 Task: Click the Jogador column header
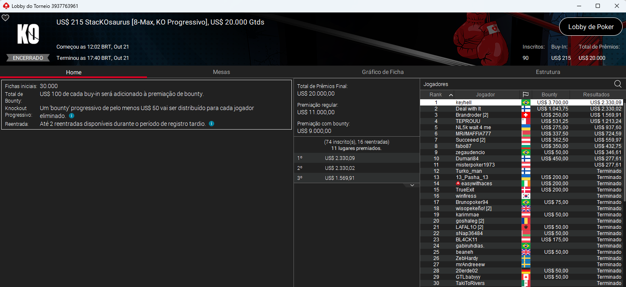point(485,95)
